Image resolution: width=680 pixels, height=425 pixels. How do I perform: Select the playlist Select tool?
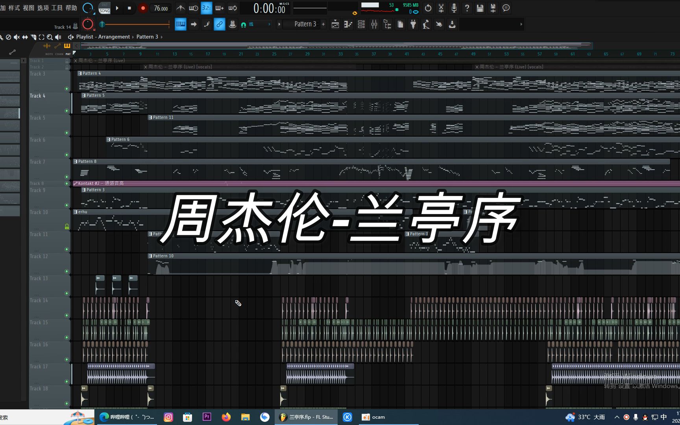41,37
